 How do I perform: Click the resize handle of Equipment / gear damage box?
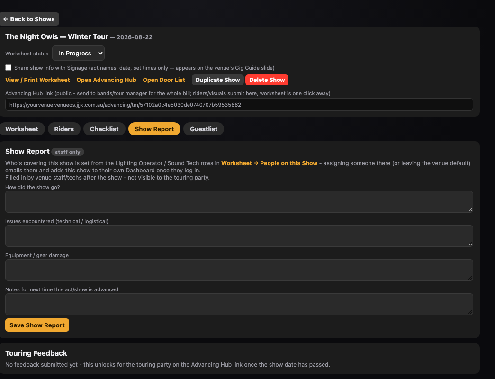point(470,278)
